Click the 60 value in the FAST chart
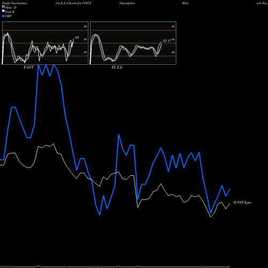Screen dimensions: 268x268 [x=77, y=38]
